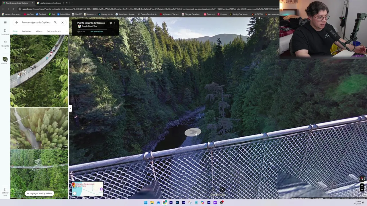The height and width of the screenshot is (206, 367).
Task: Open File Explorer from the taskbar
Action: click(152, 203)
